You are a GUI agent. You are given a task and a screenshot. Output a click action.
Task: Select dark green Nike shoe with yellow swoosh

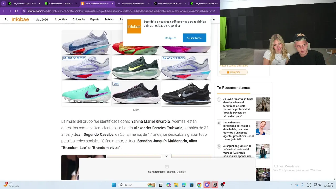pyautogui.click(x=136, y=68)
